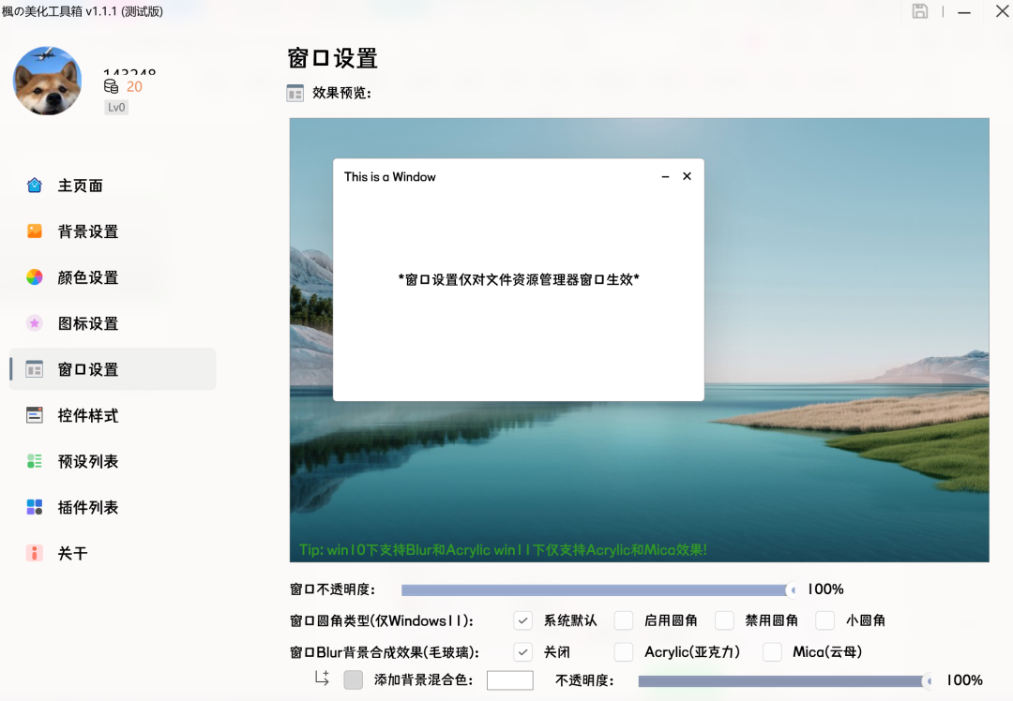Check 小圆角 option
Viewport: 1013px width, 701px height.
tap(825, 620)
